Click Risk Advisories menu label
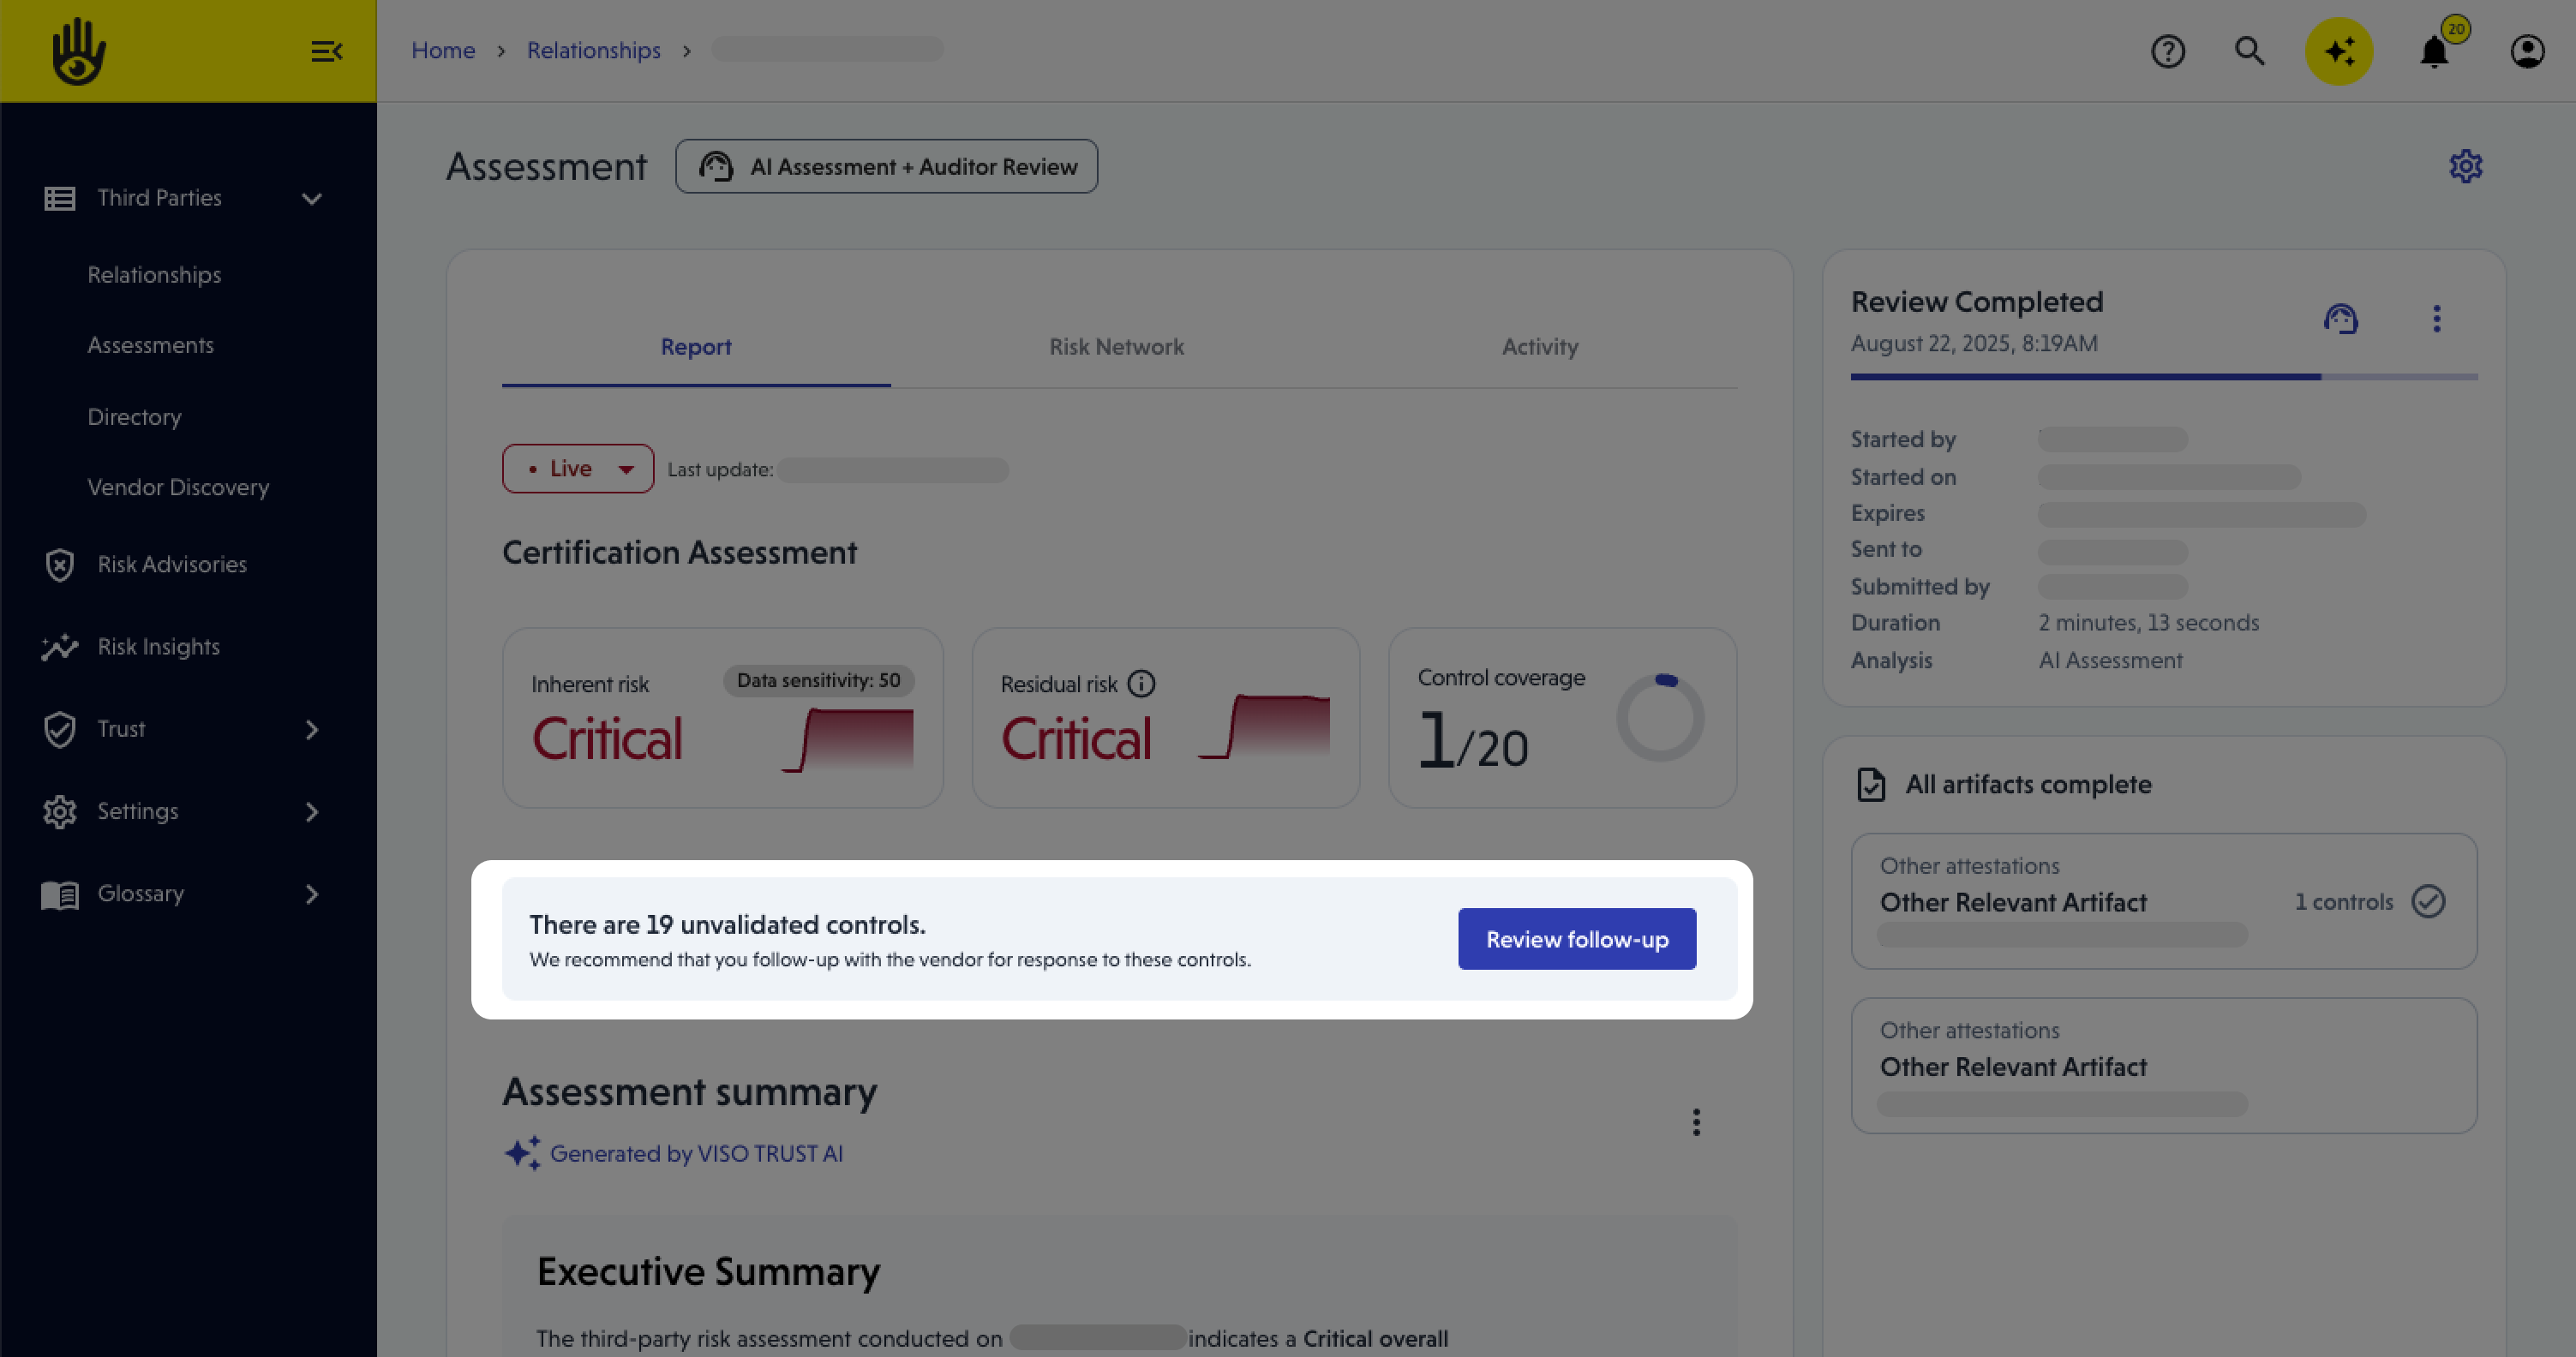The image size is (2576, 1357). coord(172,565)
